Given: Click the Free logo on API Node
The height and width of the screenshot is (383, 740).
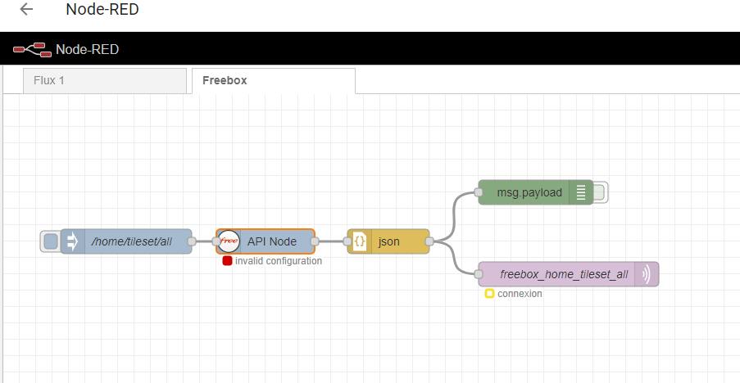Looking at the screenshot, I should click(x=229, y=241).
